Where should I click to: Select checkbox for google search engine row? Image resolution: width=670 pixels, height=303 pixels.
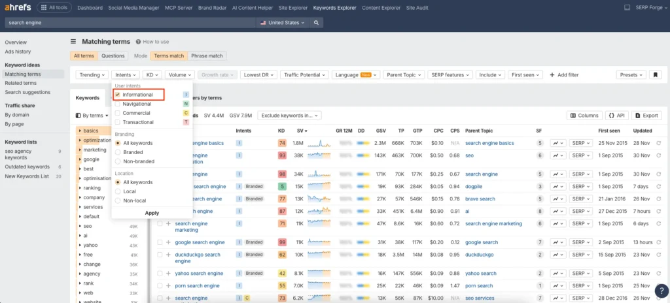click(160, 242)
